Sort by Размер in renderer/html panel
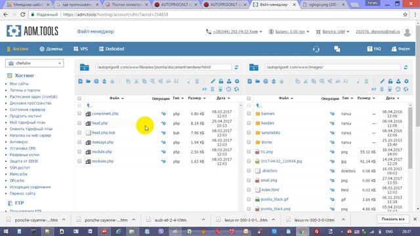 (x=197, y=98)
